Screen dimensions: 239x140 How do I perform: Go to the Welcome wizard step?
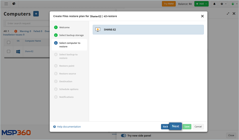pos(64,27)
